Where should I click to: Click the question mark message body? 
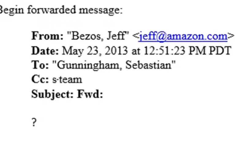34,122
